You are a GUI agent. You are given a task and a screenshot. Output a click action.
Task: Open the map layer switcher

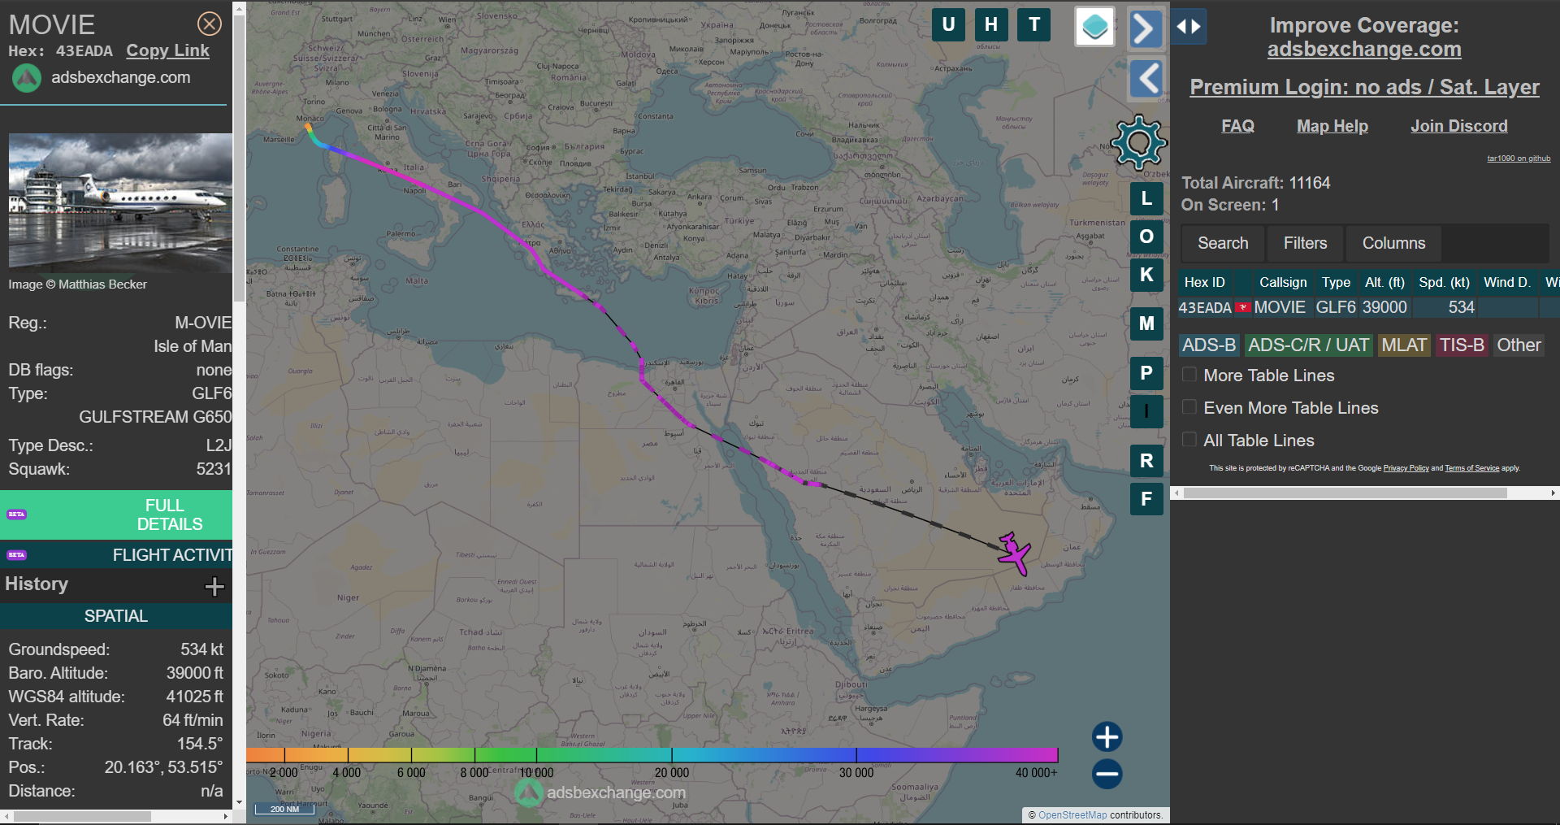[1094, 27]
